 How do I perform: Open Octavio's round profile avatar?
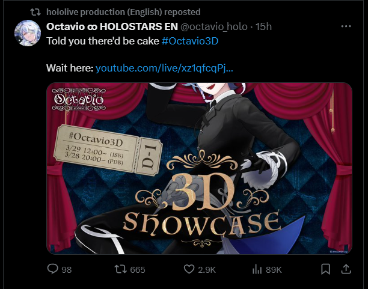28,33
